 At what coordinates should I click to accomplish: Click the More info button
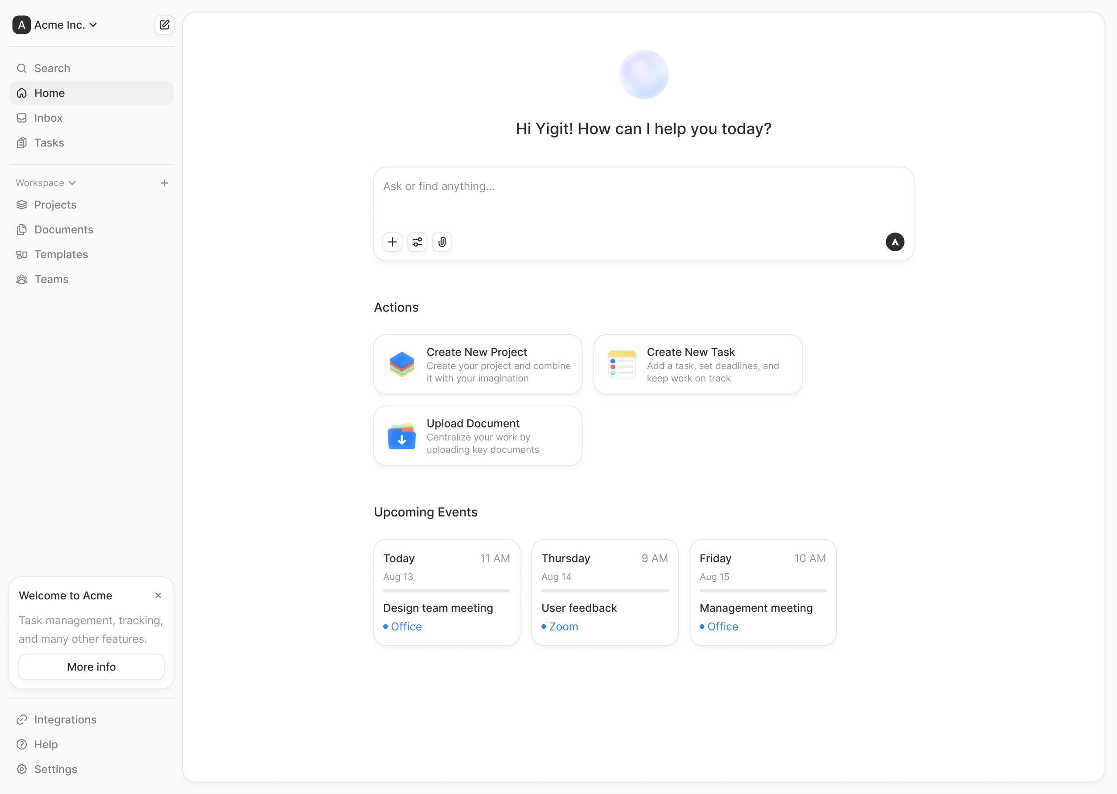92,667
